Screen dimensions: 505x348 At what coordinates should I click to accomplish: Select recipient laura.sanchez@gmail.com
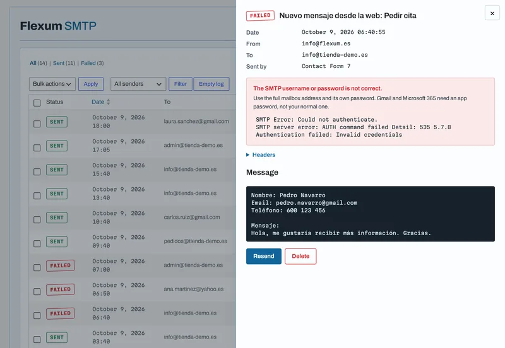point(196,121)
